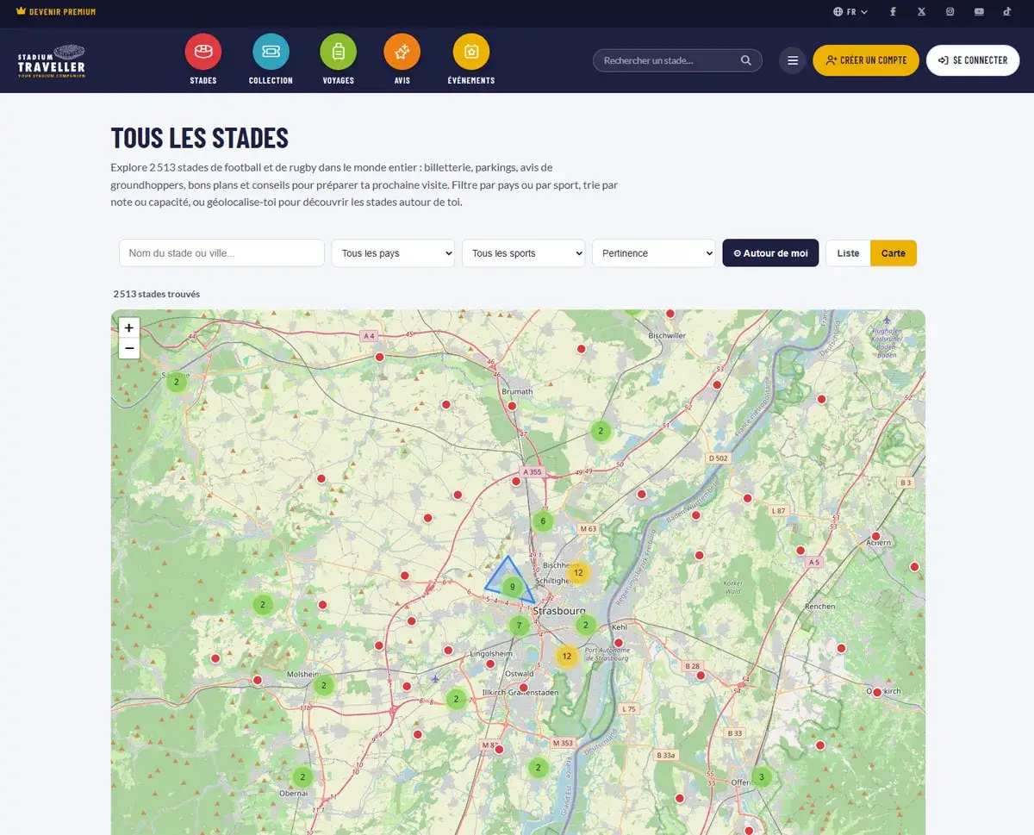The height and width of the screenshot is (835, 1034).
Task: Open the Événements calendar icon
Action: pyautogui.click(x=471, y=53)
